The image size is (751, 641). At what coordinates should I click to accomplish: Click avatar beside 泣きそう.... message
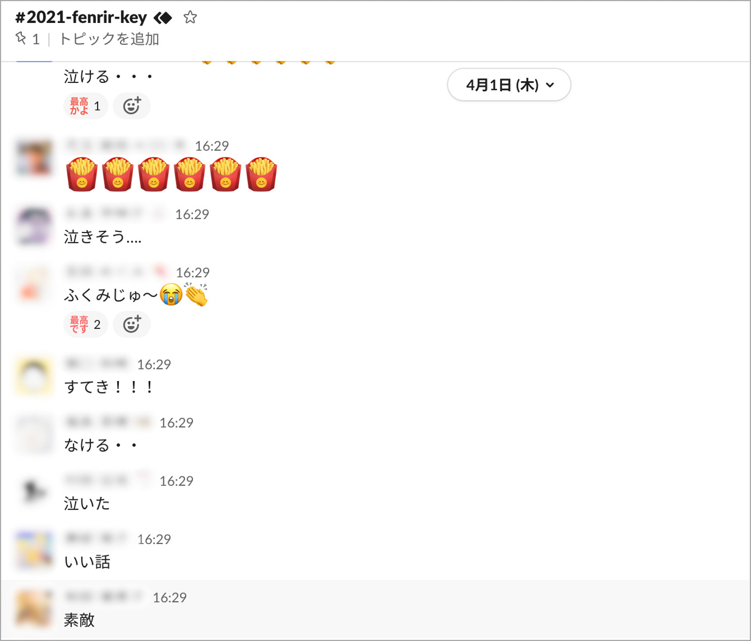(x=34, y=226)
